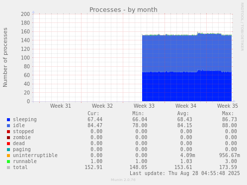247x185 pixels.
Task: Click runnable maximum value 3.00
Action: (231, 162)
